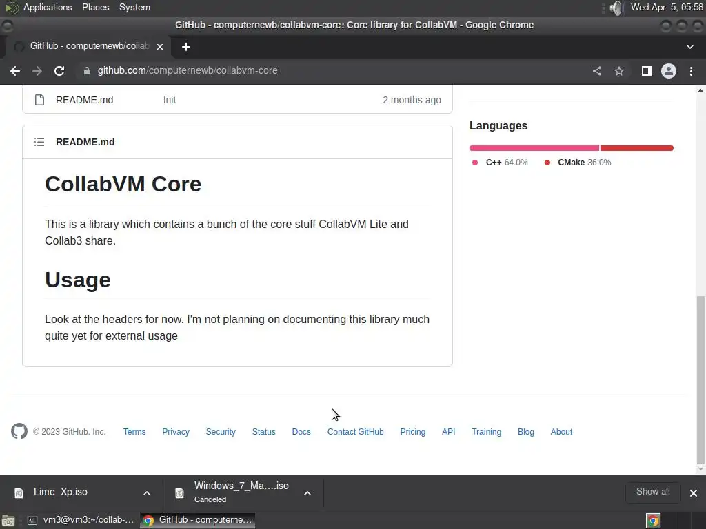Screen dimensions: 706x529
Task: Open Contact GitHub footer link
Action: [x=355, y=431]
